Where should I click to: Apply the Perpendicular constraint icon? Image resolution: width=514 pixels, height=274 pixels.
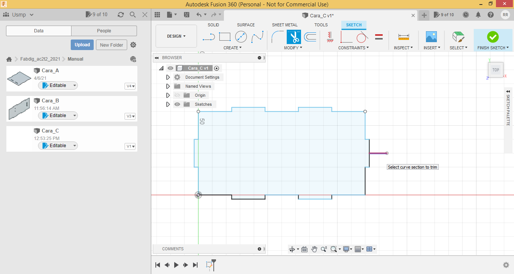pos(346,37)
